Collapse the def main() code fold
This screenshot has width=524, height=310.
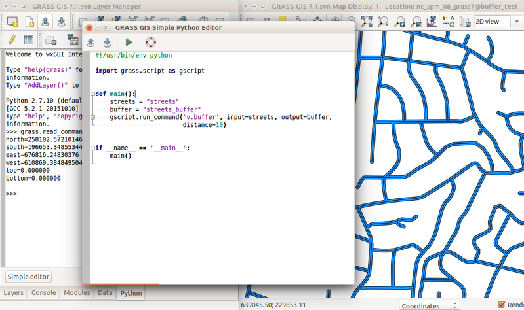[92, 94]
